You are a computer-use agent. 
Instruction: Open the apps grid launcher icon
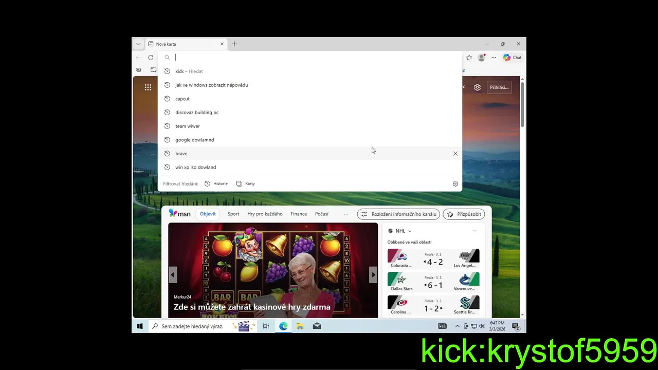(x=148, y=87)
